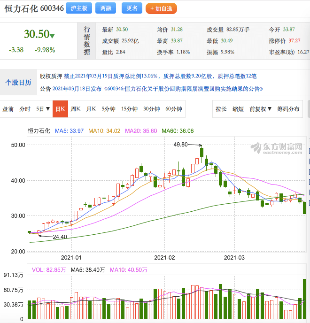Click the 成交量 82.85万手 value

[238, 30]
